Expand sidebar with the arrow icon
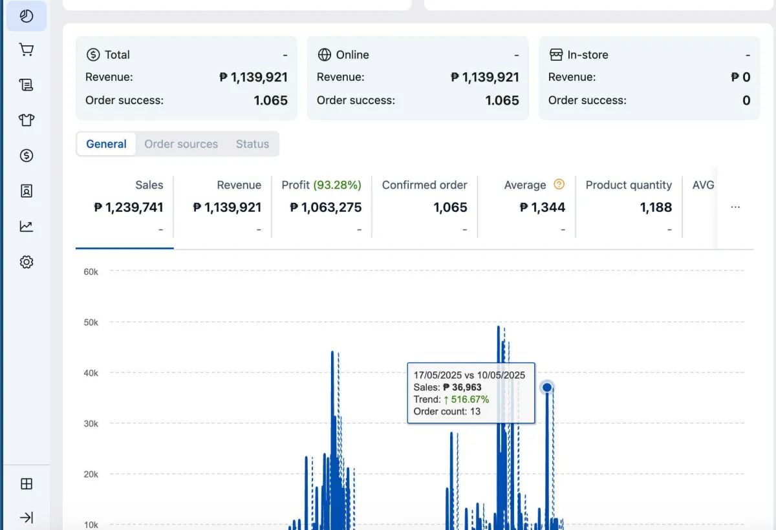The image size is (776, 530). point(27,517)
